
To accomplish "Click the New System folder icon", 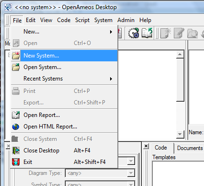I will 16,56.
